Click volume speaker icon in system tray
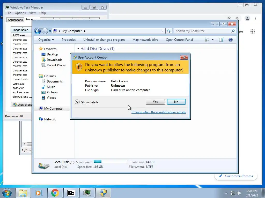The width and height of the screenshot is (265, 198). [239, 193]
